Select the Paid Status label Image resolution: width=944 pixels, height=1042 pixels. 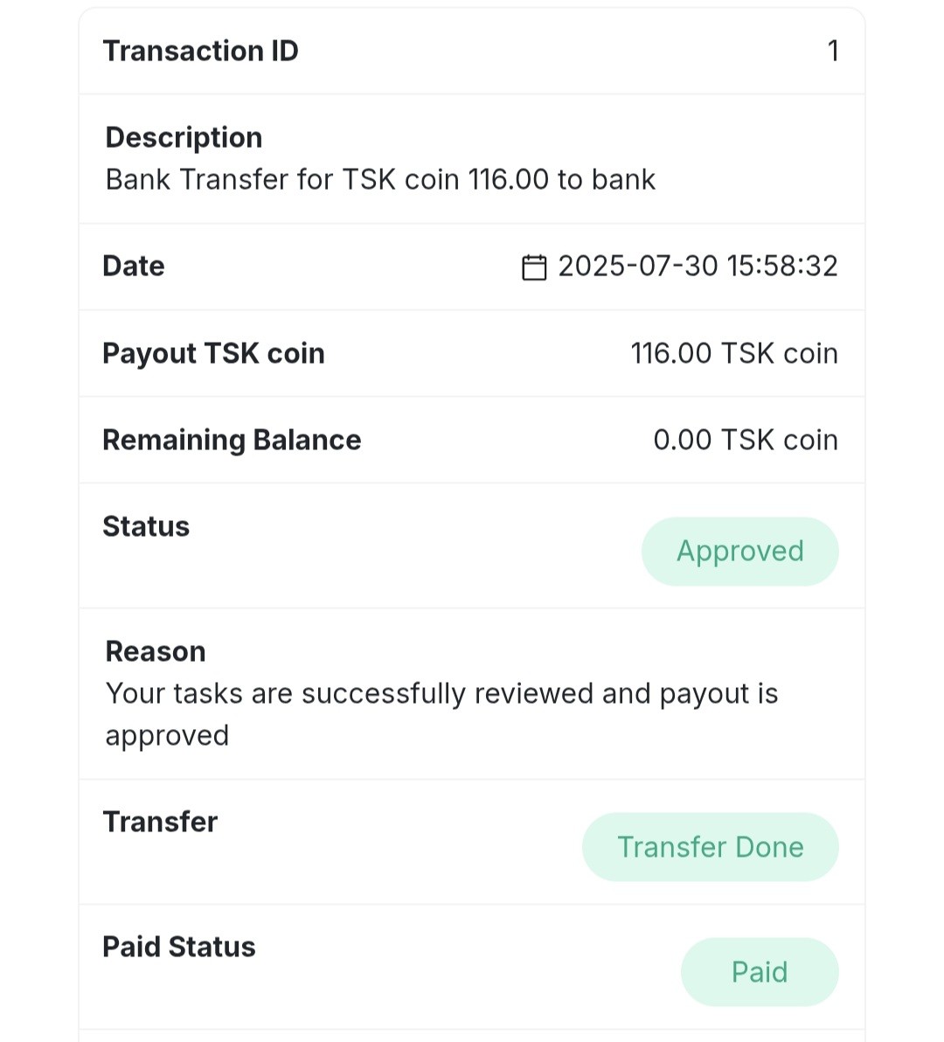point(179,947)
